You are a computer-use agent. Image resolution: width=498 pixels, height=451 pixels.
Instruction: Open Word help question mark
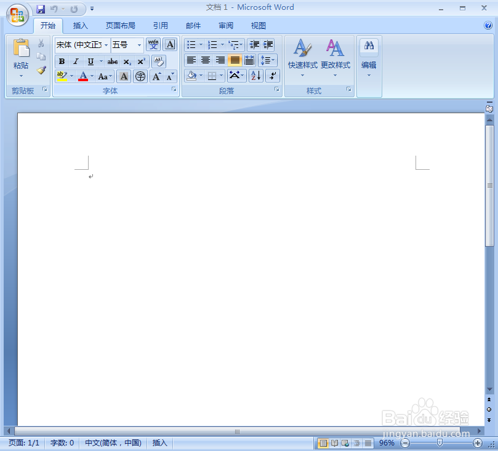click(488, 25)
